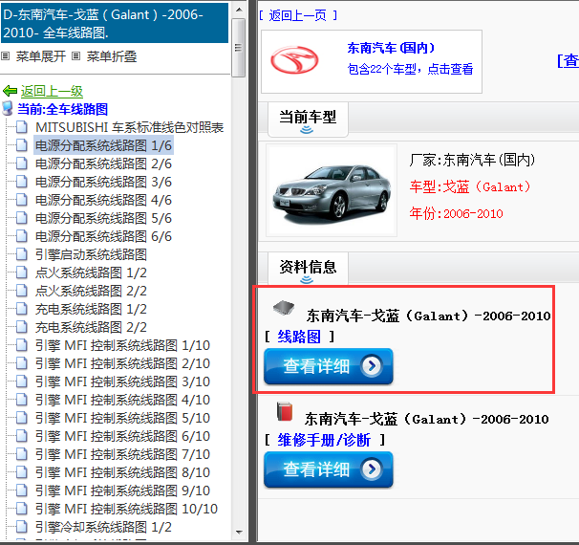Open 引擎 MFI 控制系统线路图 4/10

tap(122, 400)
